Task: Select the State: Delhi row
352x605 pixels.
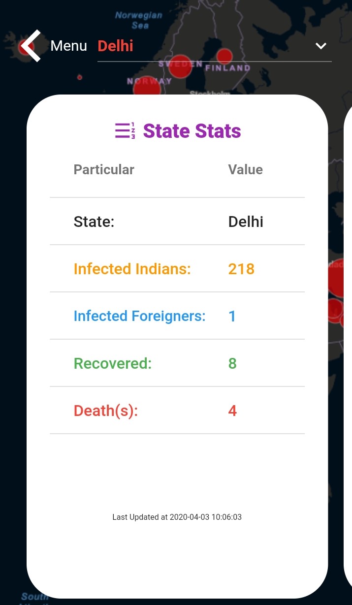Action: (177, 222)
